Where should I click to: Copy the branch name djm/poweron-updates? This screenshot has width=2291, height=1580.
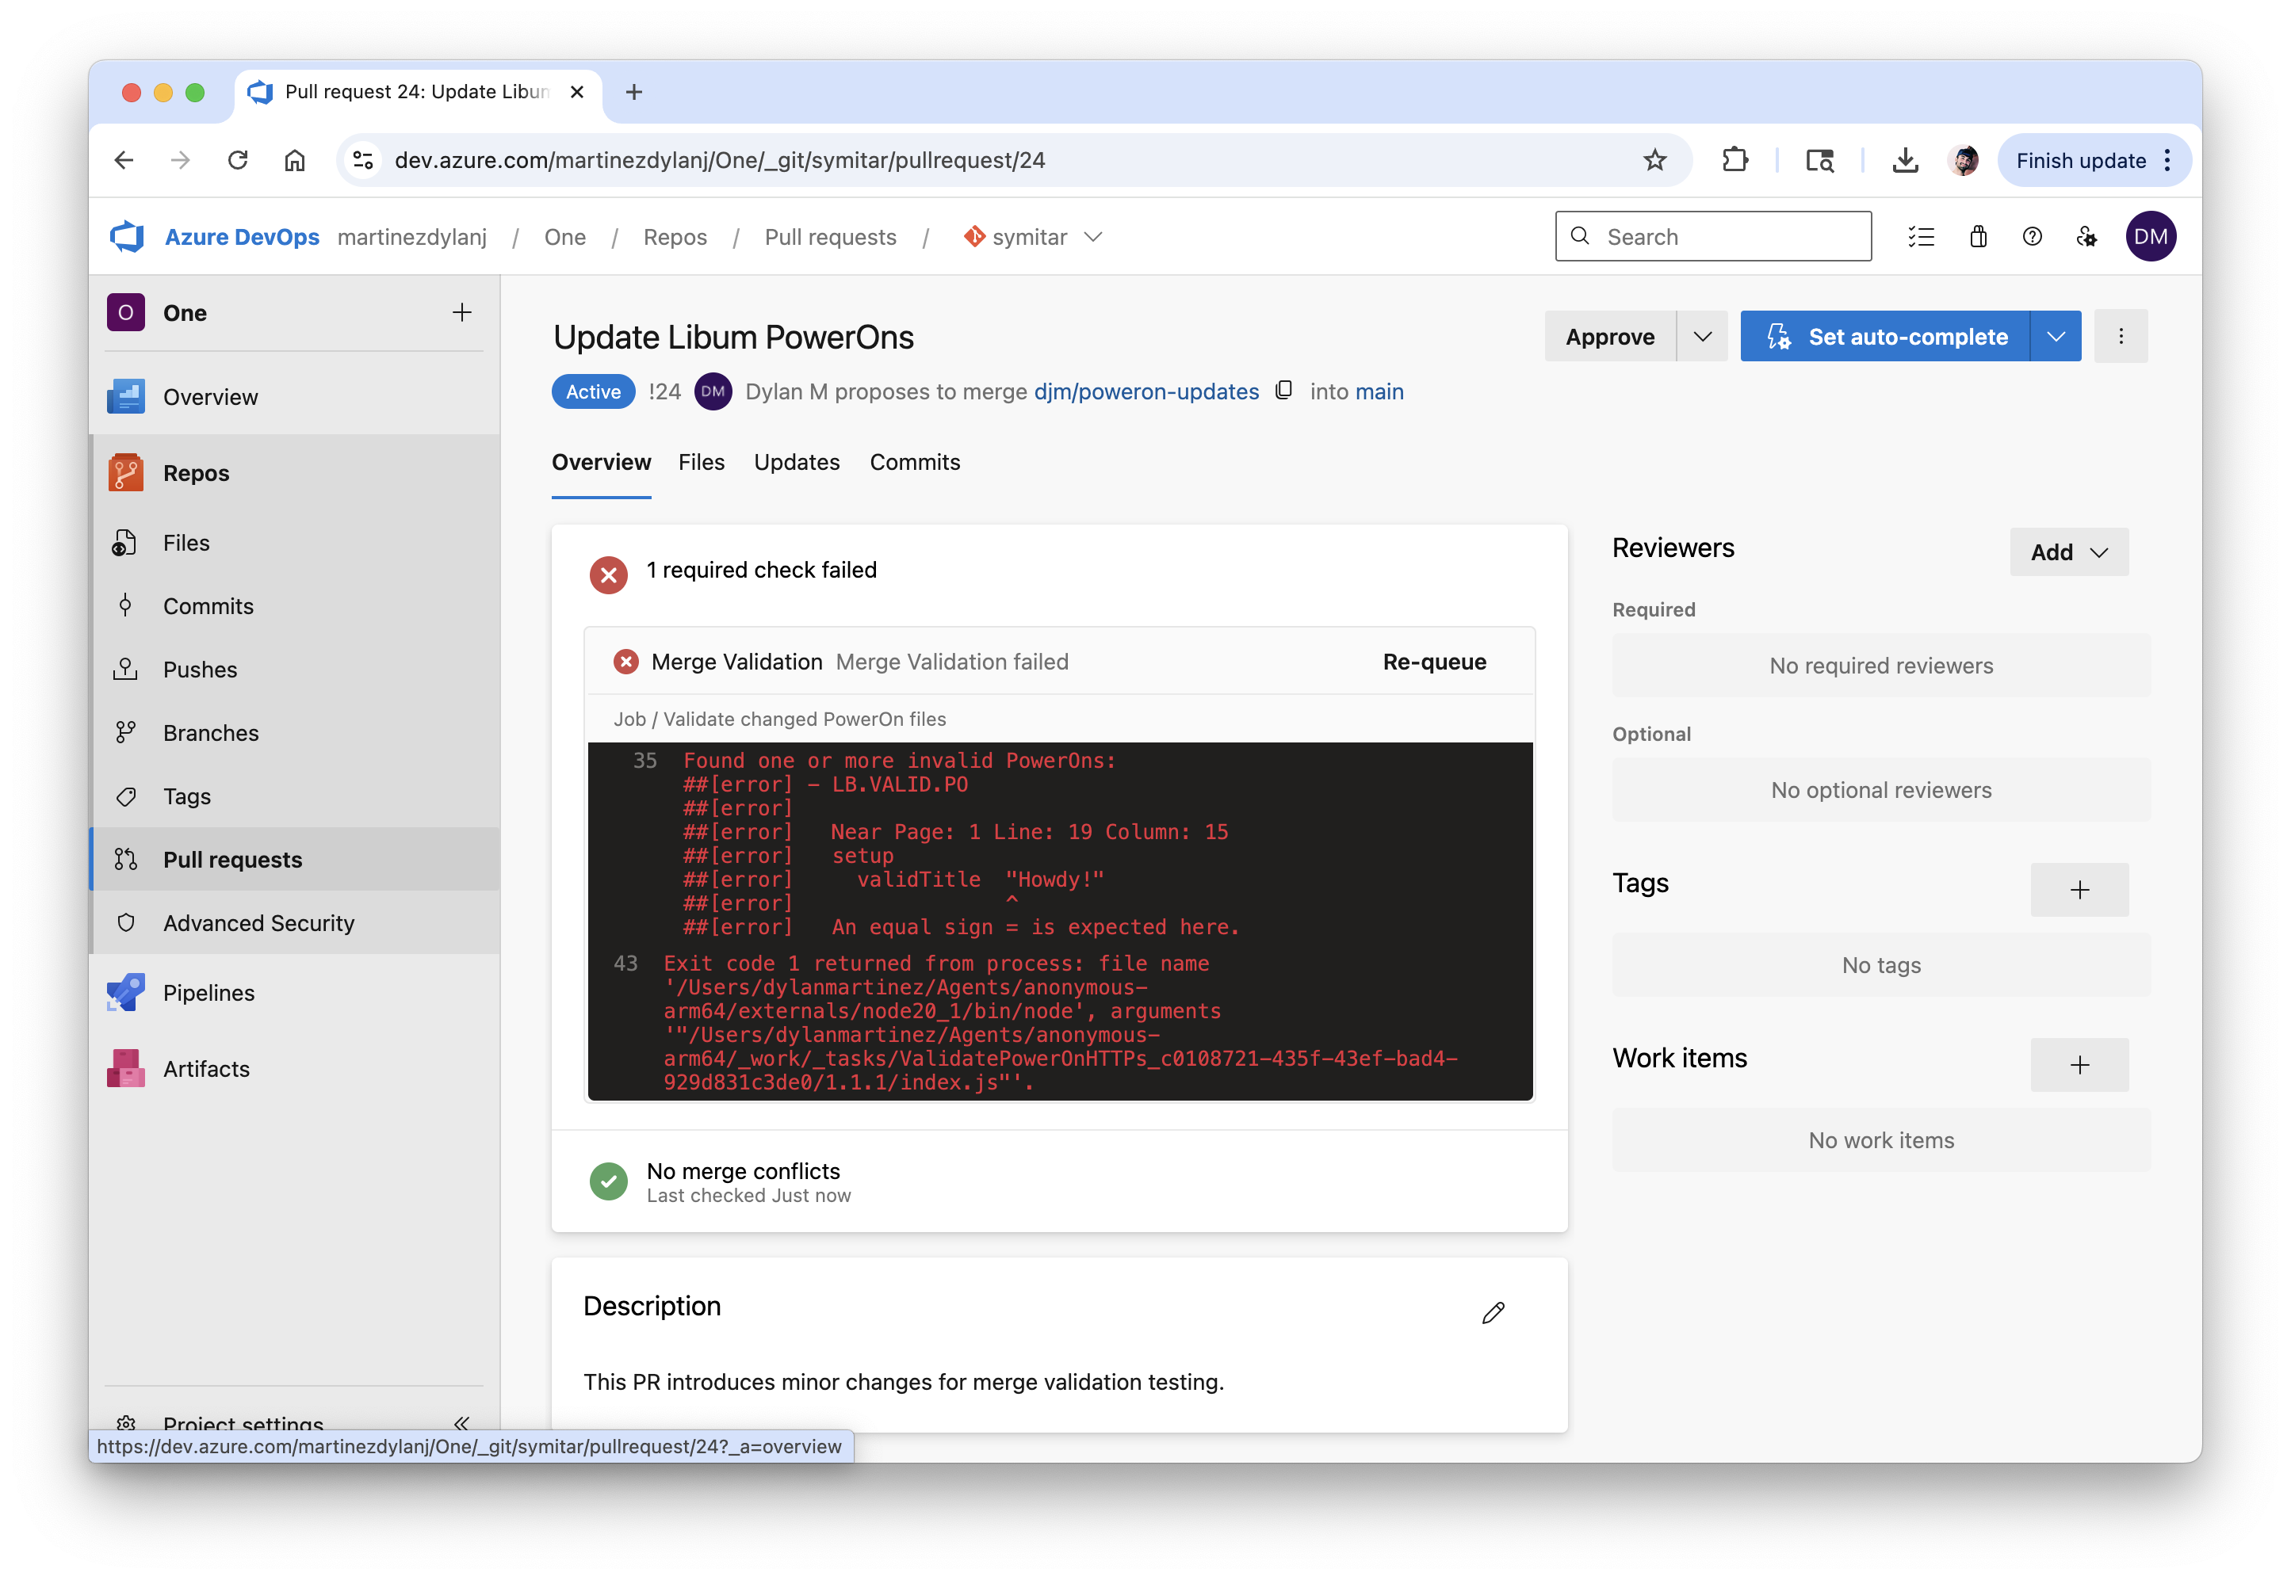(1283, 391)
